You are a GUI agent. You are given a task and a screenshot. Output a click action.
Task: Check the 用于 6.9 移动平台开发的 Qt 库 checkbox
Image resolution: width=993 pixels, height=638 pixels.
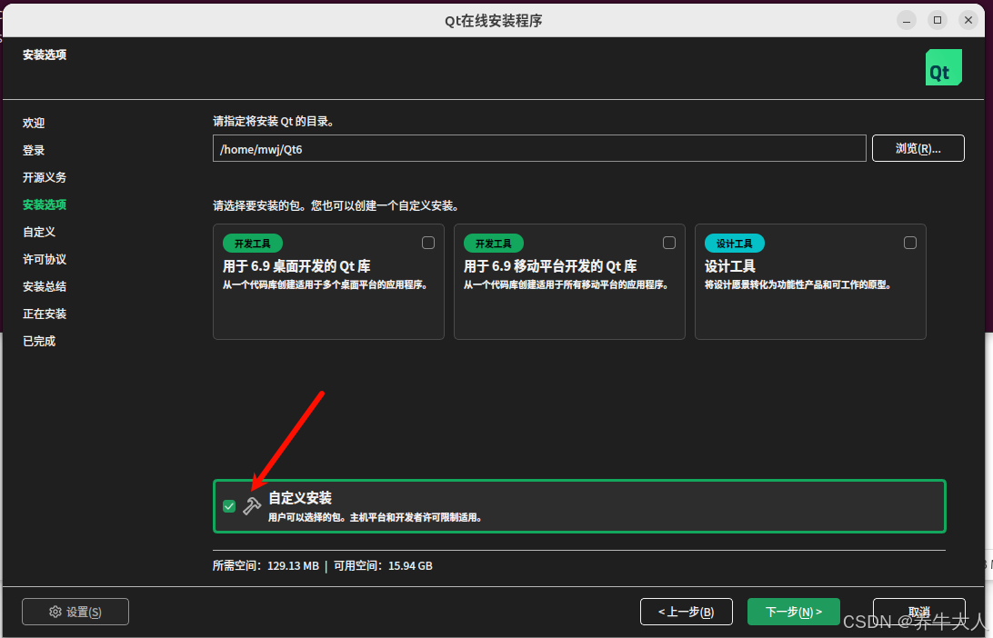tap(668, 243)
